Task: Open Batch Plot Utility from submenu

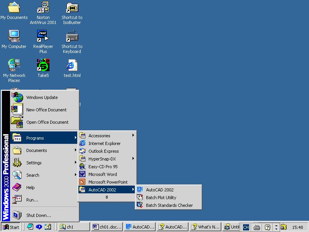Action: coord(168,197)
